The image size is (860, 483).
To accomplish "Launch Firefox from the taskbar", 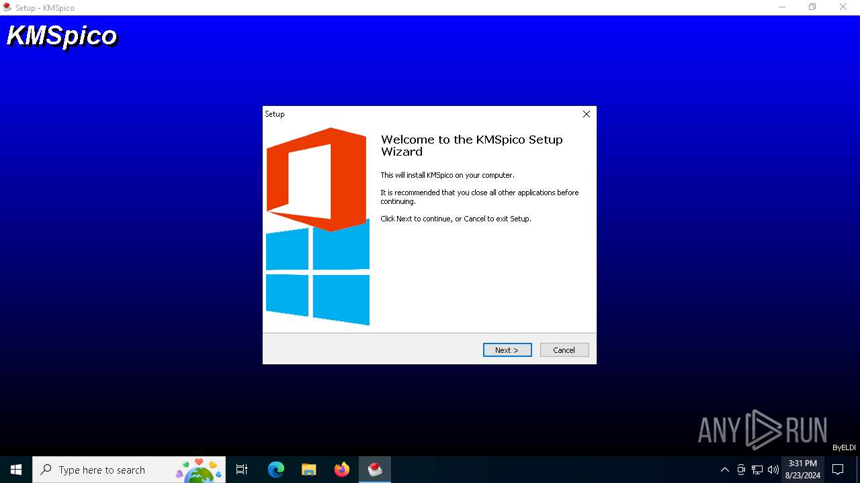I will click(x=342, y=470).
